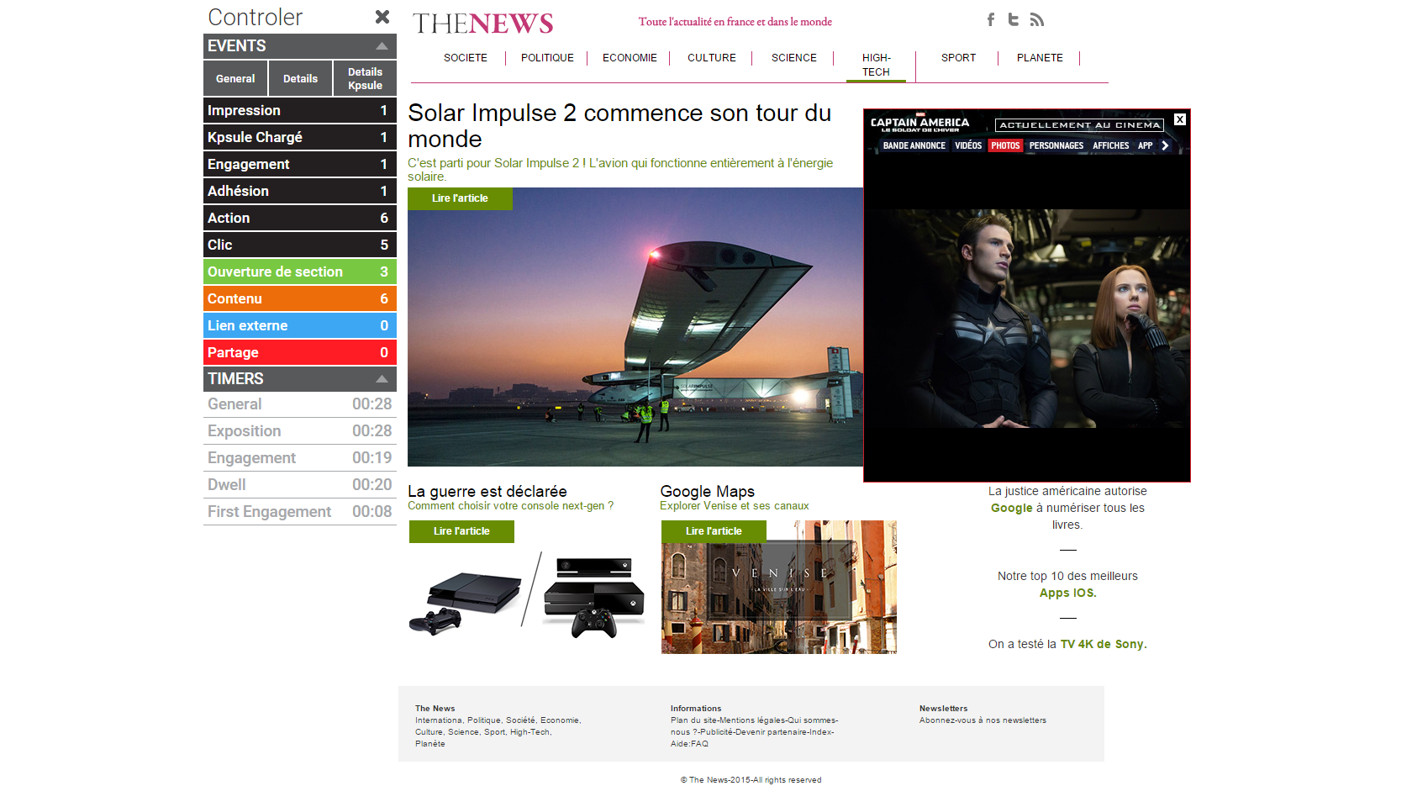The image size is (1412, 786).
Task: Click Lire l'article on Solar Impulse story
Action: (x=460, y=198)
